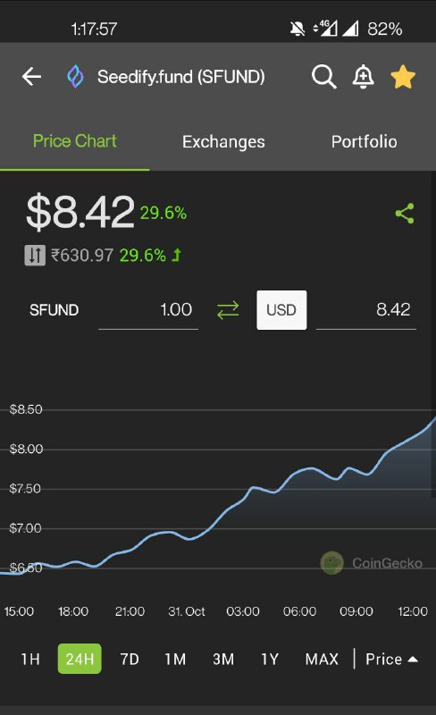Toggle the INR price switch icon

35,256
